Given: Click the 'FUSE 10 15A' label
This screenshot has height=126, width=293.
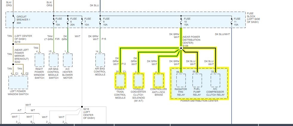Looking at the screenshot, I should pyautogui.click(x=187, y=21).
